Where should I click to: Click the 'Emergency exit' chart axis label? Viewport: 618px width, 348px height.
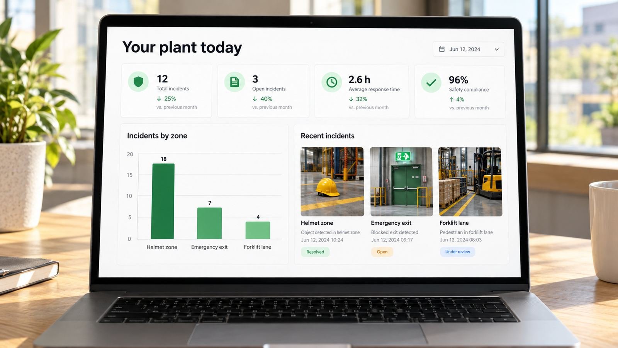(x=209, y=247)
